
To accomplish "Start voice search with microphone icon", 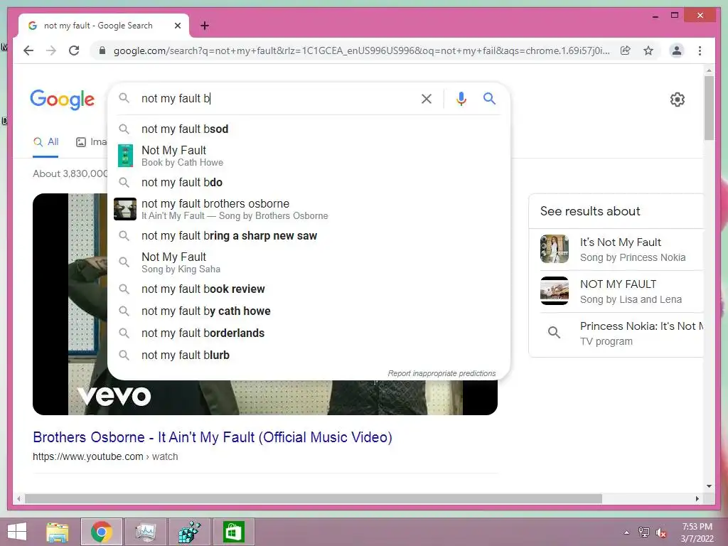I will 461,98.
